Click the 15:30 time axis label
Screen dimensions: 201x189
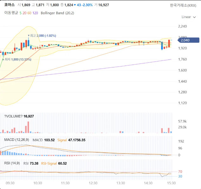pos(172,183)
